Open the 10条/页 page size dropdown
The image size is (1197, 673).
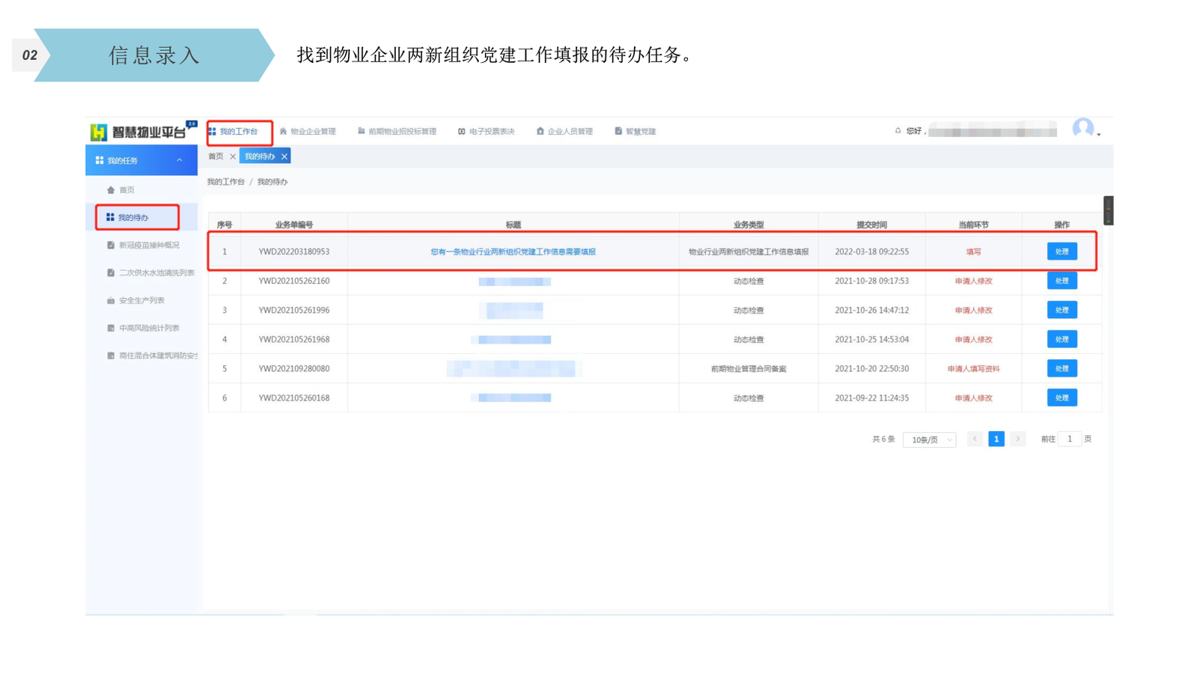pos(929,439)
